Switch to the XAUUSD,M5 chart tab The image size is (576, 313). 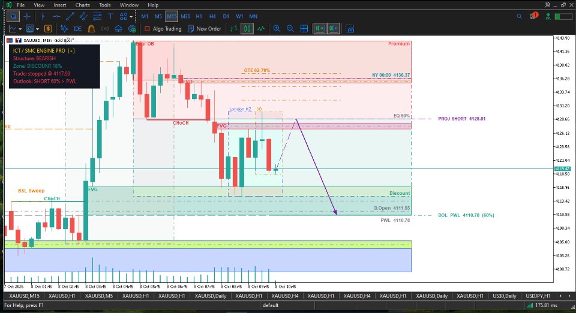click(99, 296)
